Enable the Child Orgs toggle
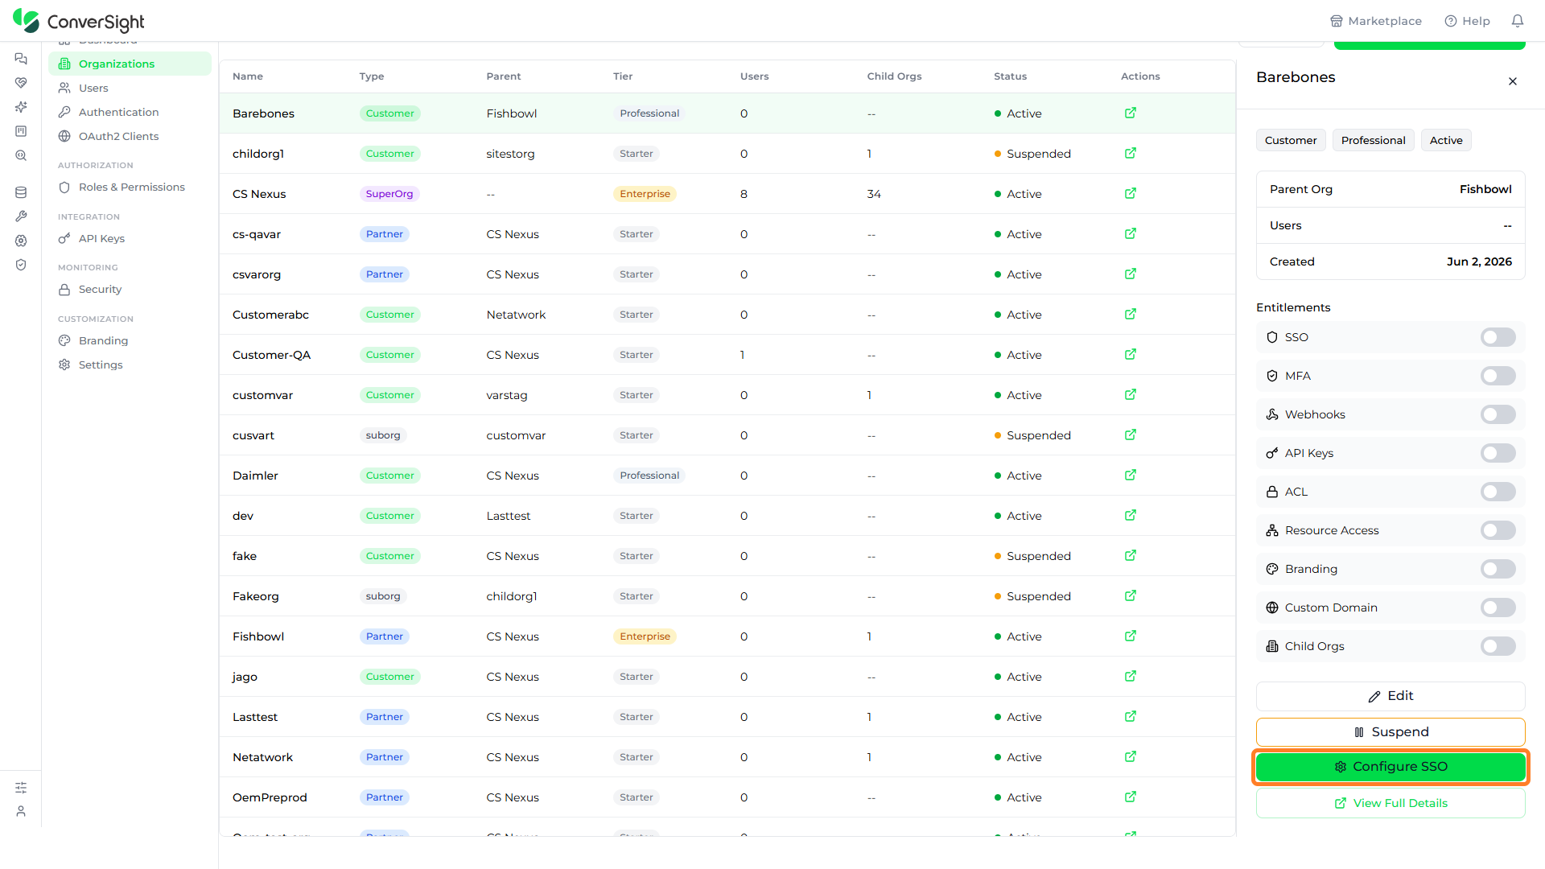The image size is (1545, 869). [x=1498, y=646]
